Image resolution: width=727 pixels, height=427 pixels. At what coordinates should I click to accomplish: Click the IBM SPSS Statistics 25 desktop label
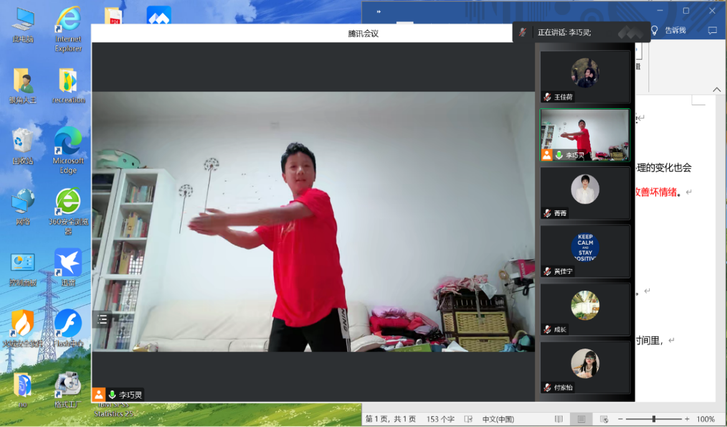click(x=113, y=410)
